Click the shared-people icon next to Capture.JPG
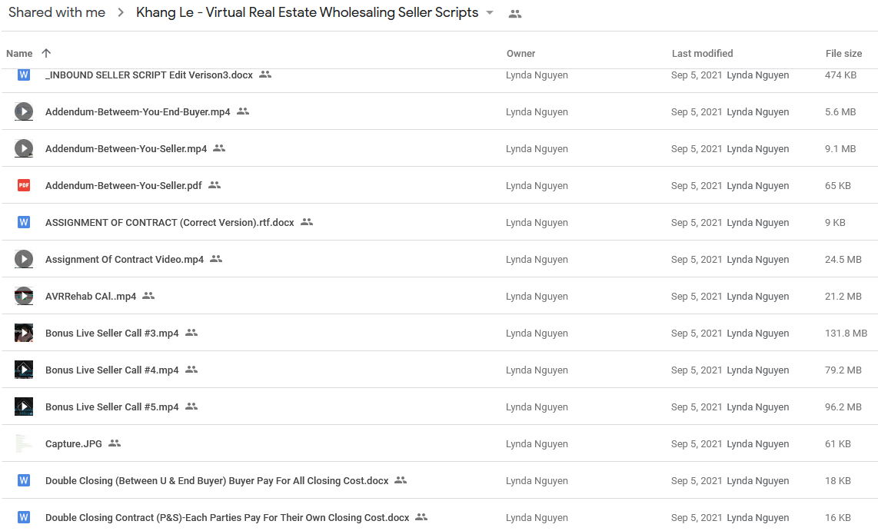The image size is (878, 531). click(115, 443)
